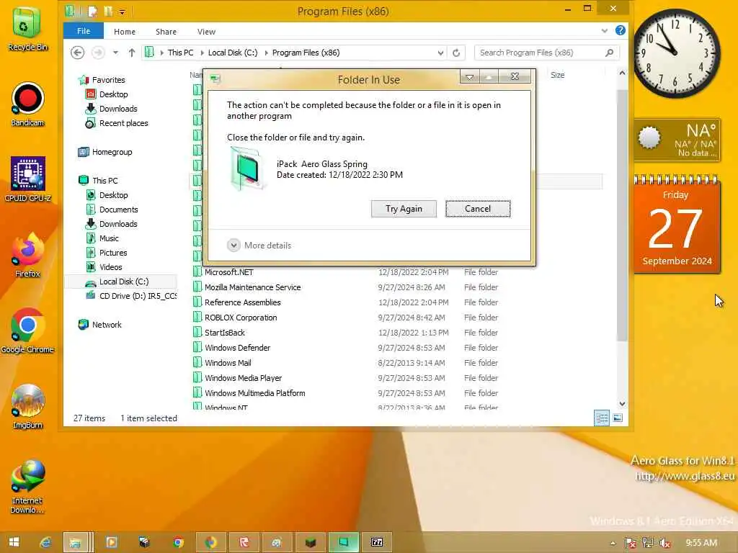Click the Cancel button in the dialog

click(x=478, y=209)
